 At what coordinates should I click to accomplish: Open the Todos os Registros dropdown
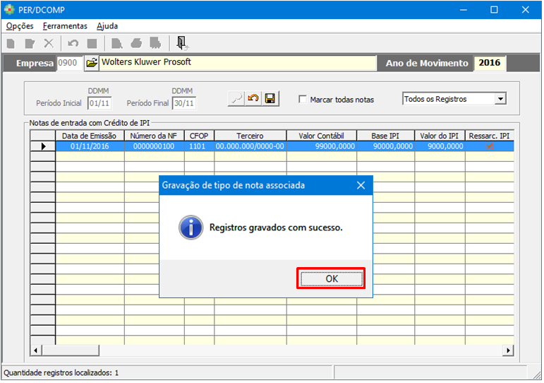tap(500, 99)
